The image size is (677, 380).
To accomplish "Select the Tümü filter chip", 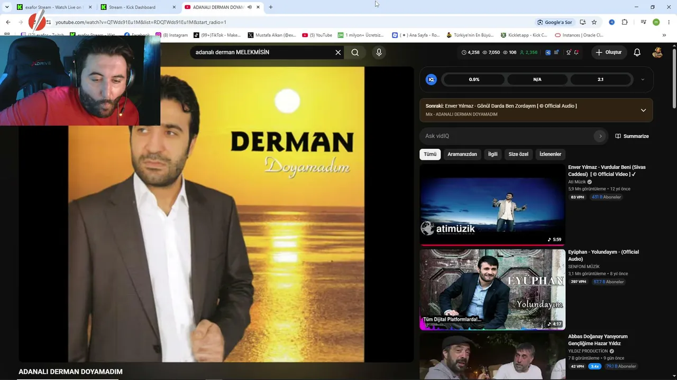I will click(x=430, y=154).
